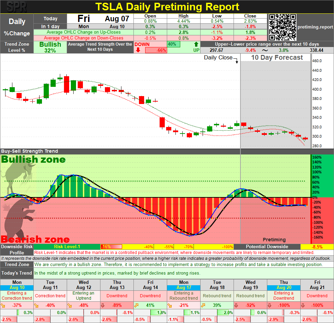Click Average OHLC Change on Up-Closes row label

(84, 32)
